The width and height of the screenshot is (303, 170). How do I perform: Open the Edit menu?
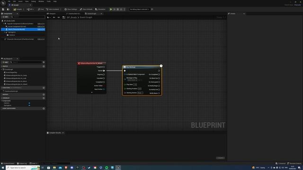[x=14, y=1]
